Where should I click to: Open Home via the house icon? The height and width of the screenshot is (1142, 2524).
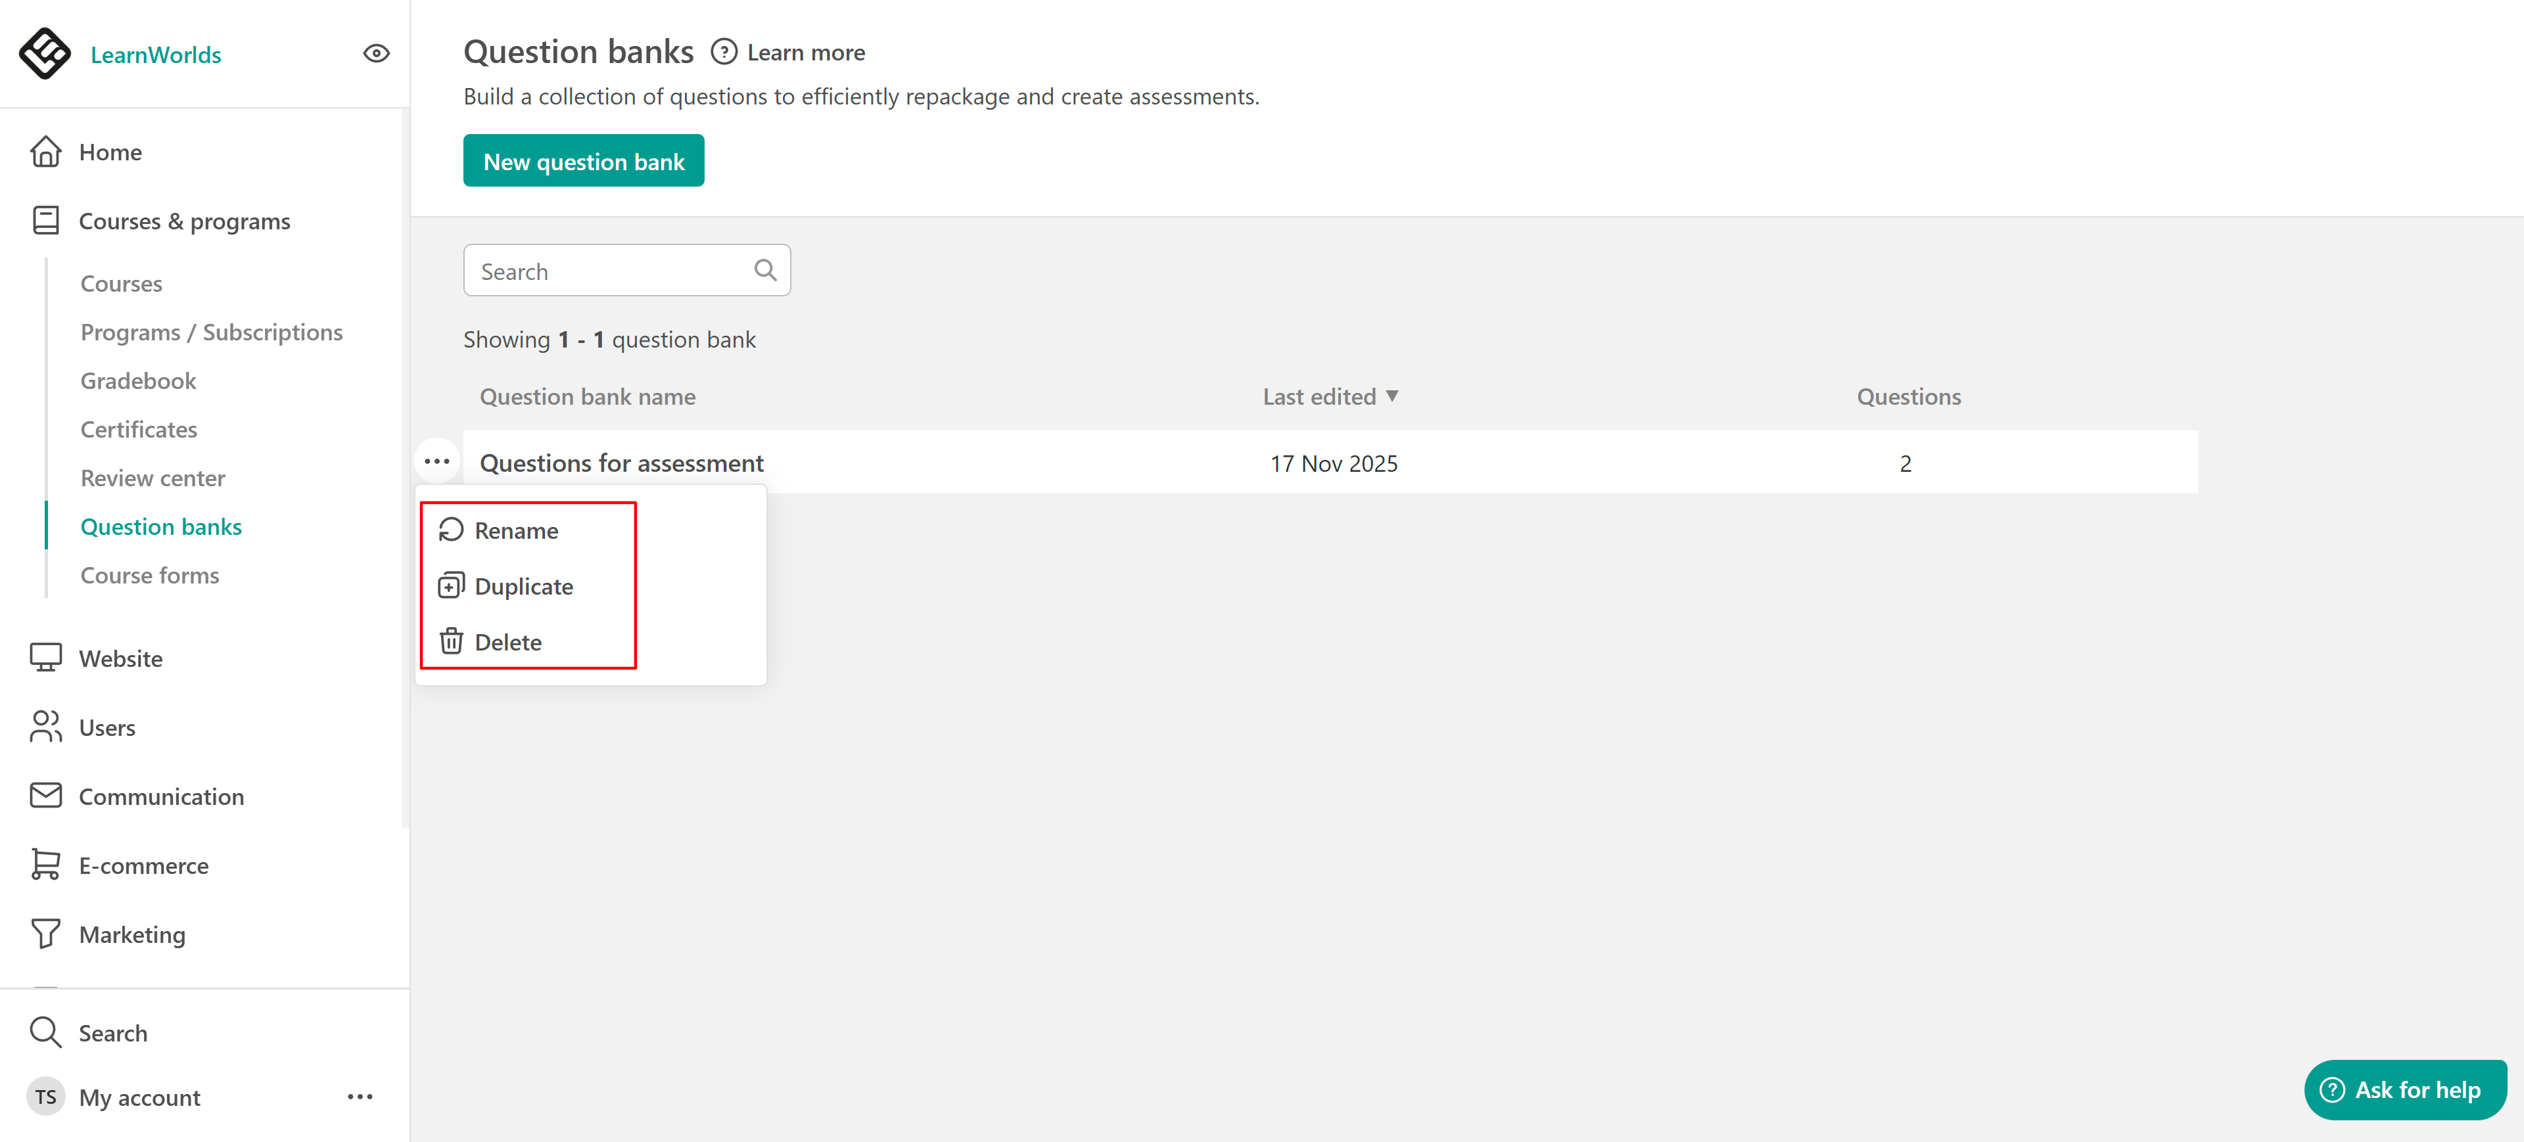tap(45, 152)
